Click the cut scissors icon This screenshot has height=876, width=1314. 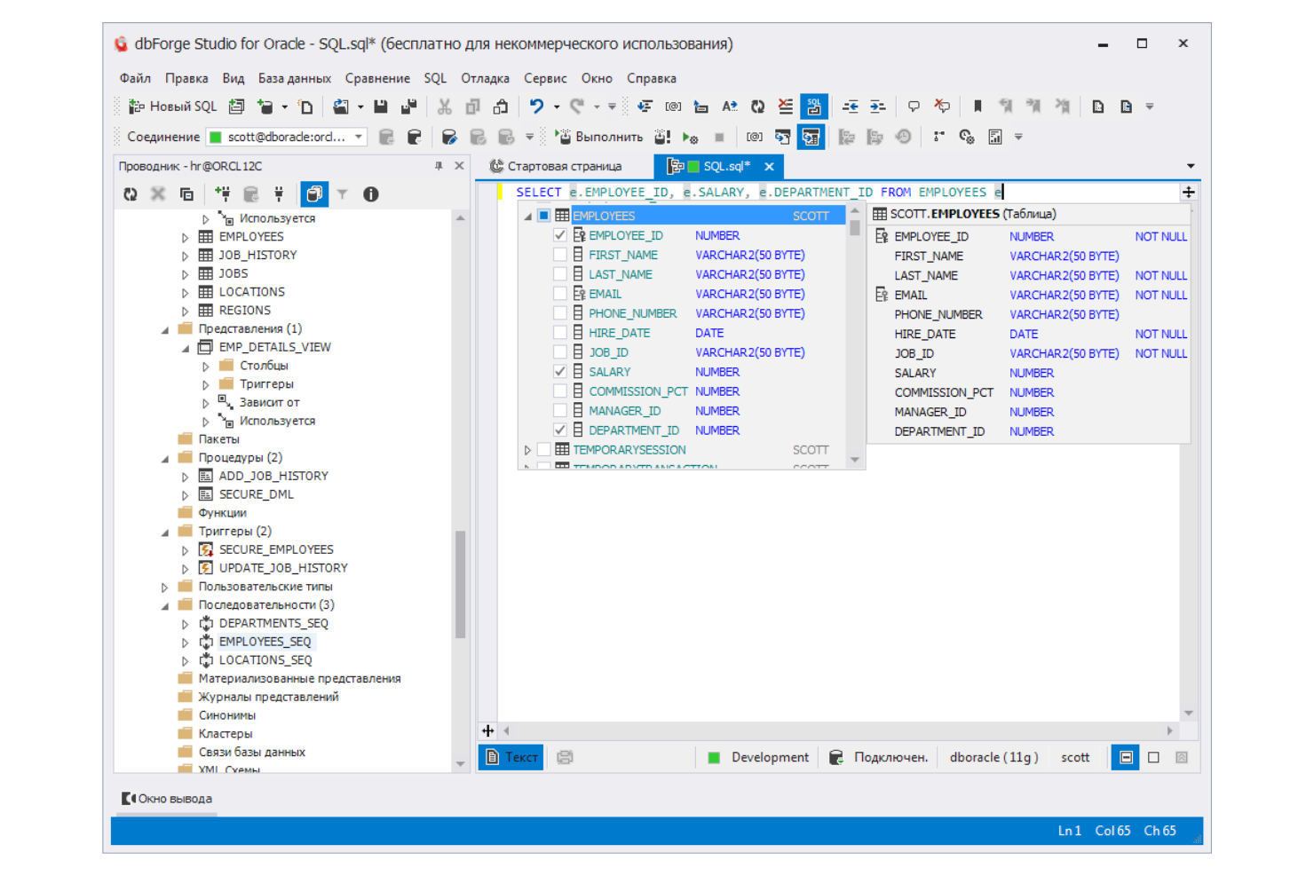click(x=445, y=107)
